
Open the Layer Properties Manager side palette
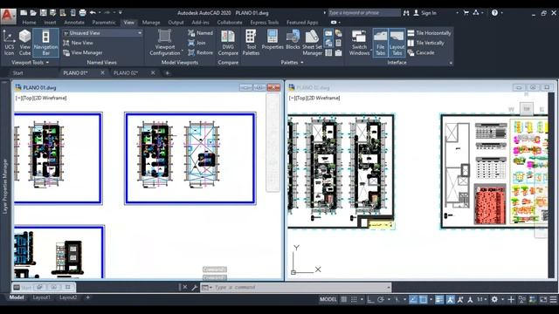click(5, 186)
